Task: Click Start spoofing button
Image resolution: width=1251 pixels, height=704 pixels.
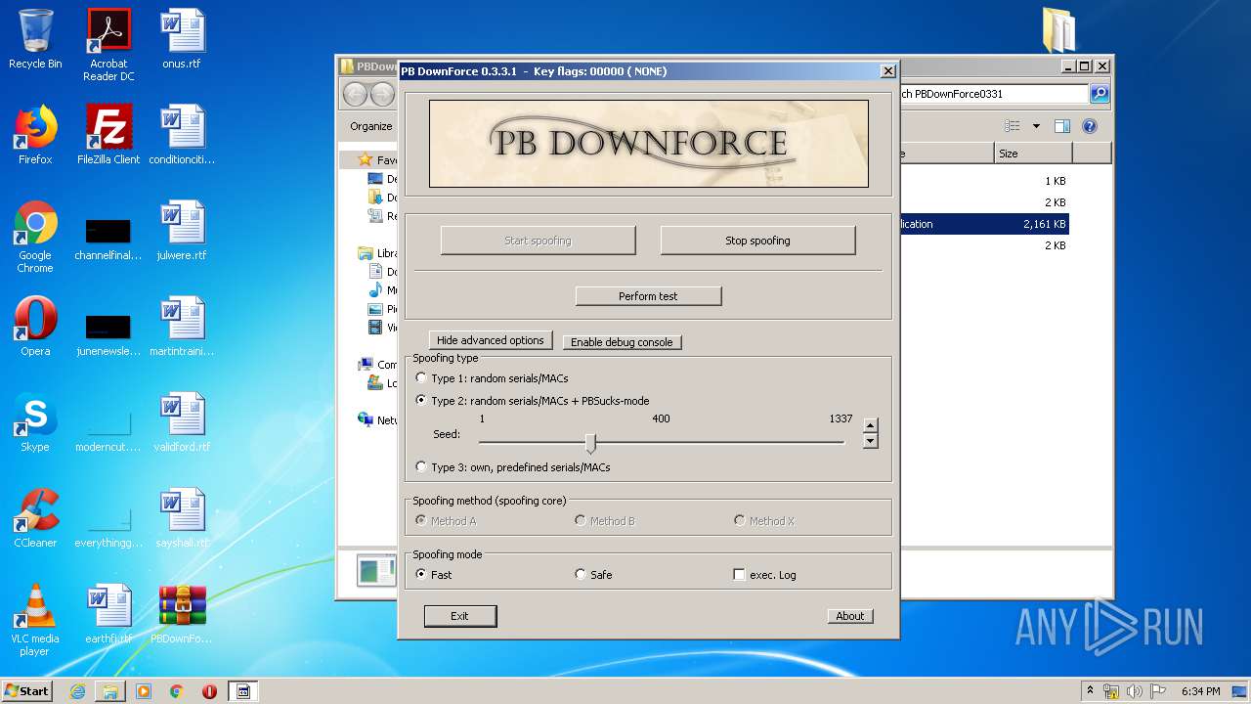Action: click(x=538, y=241)
